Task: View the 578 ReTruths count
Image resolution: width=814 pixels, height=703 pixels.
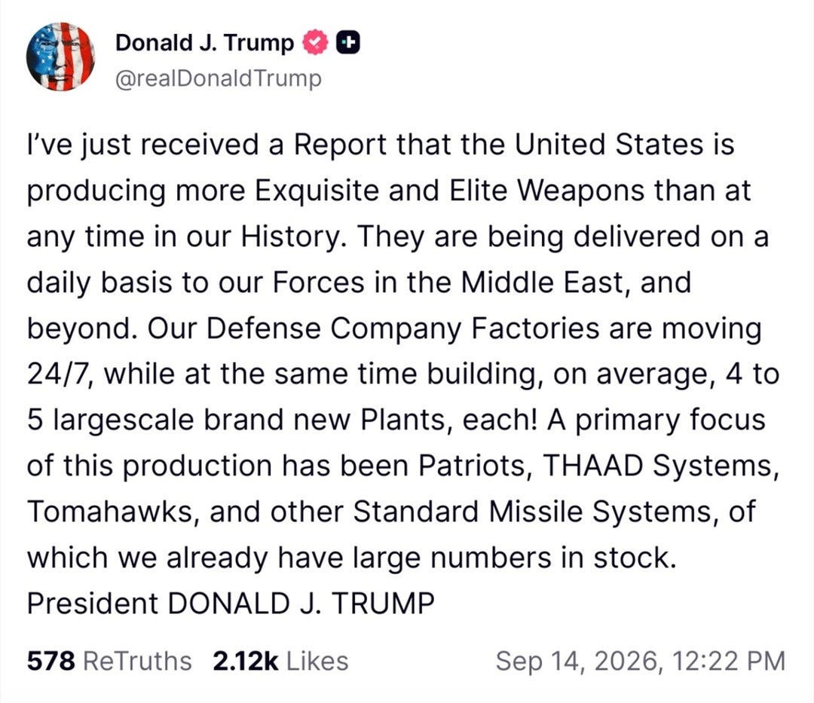Action: 109,661
